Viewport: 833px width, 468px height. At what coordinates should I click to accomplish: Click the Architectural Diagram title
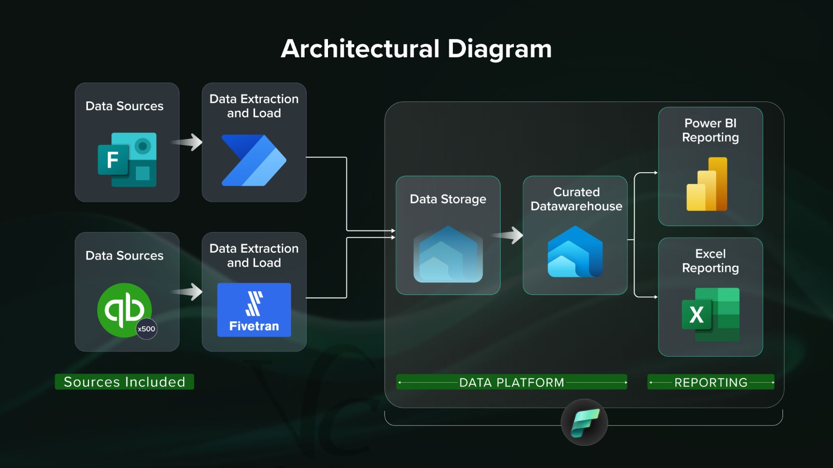point(416,49)
